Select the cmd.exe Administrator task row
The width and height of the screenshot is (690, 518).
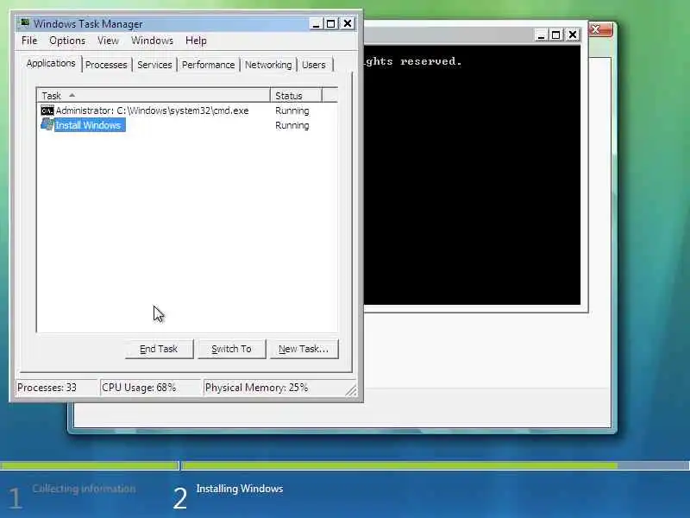pyautogui.click(x=187, y=111)
